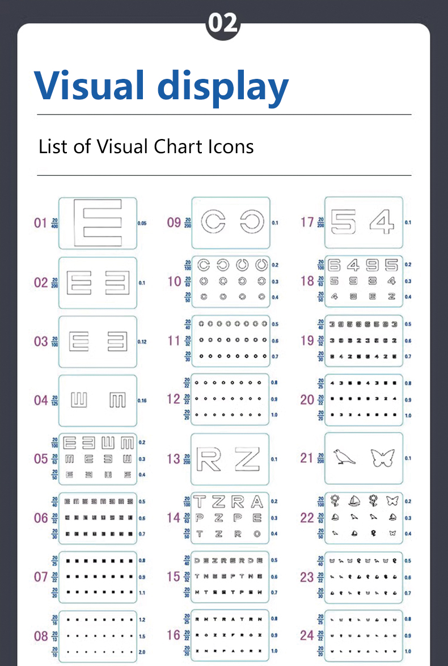Select chart 03 labeled 0.12

coord(98,342)
